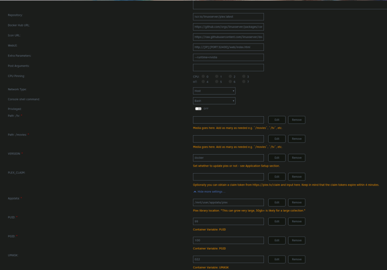Focus the Extra Parameters field
The height and width of the screenshot is (270, 387).
[228, 57]
